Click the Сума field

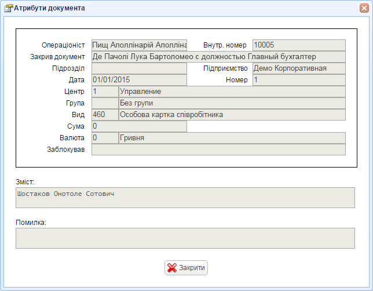pos(139,126)
